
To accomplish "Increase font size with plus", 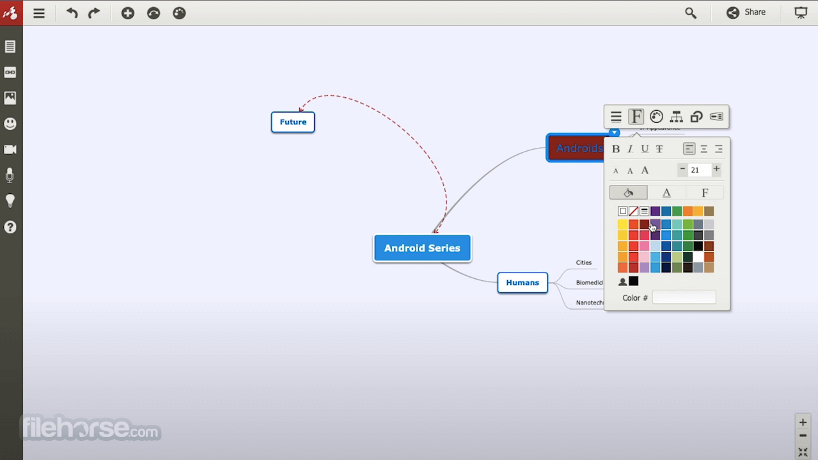I will 716,170.
